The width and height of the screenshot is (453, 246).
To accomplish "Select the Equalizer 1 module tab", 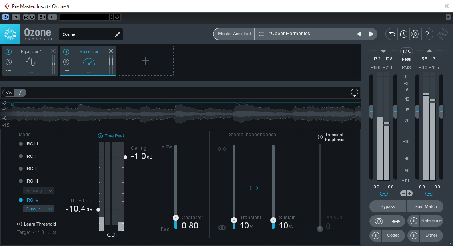I will click(30, 60).
